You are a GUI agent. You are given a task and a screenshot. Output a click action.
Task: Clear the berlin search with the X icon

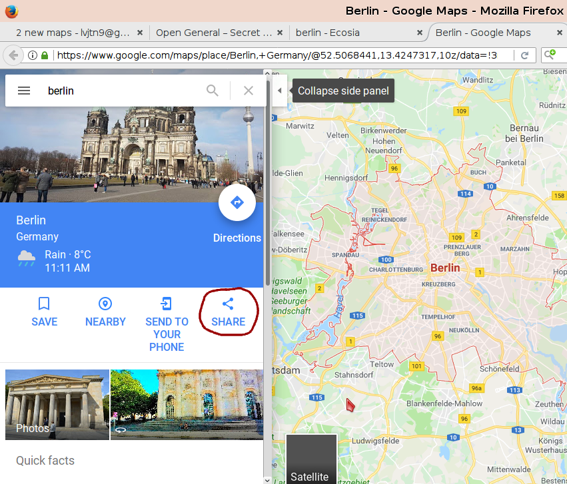point(249,91)
